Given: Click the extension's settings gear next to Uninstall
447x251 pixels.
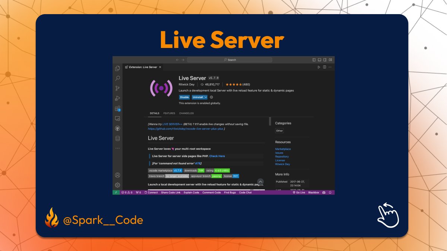Looking at the screenshot, I should point(211,97).
